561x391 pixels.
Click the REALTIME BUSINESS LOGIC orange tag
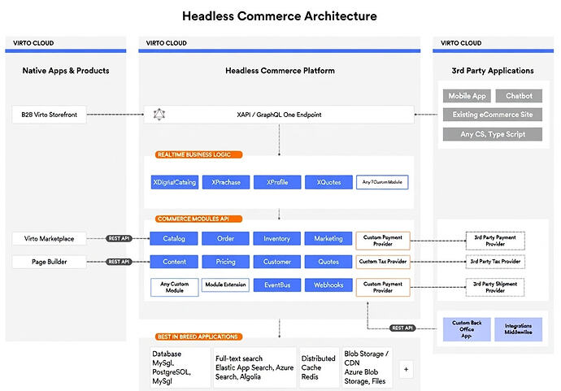point(198,154)
